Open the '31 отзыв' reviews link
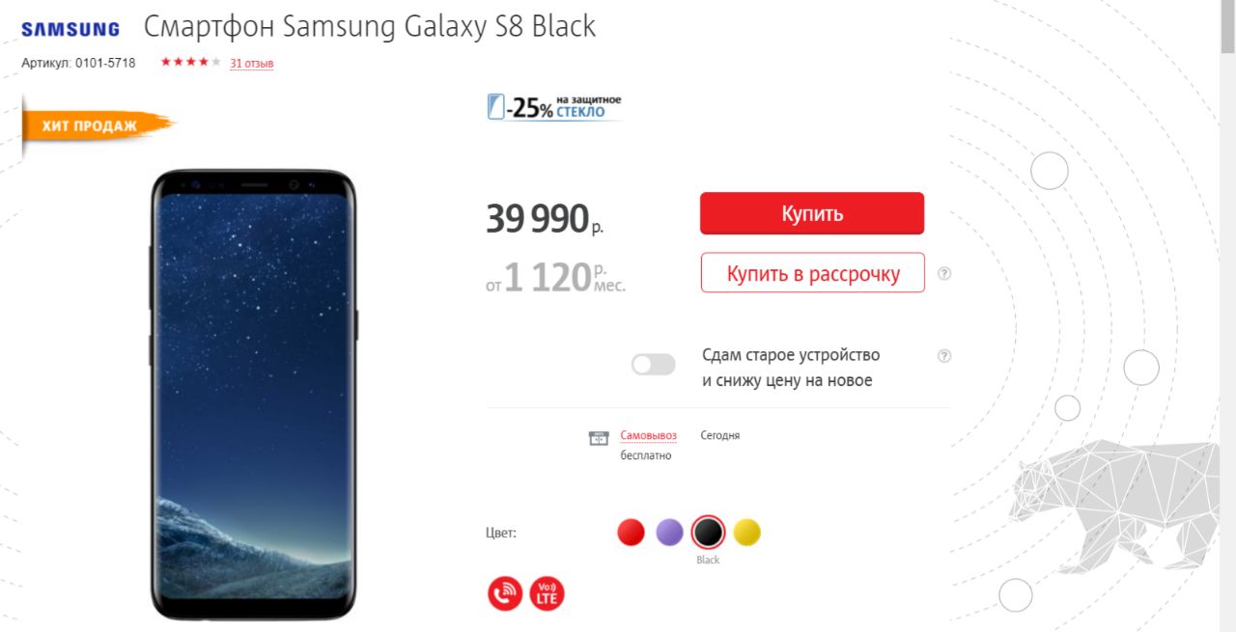 [x=252, y=64]
